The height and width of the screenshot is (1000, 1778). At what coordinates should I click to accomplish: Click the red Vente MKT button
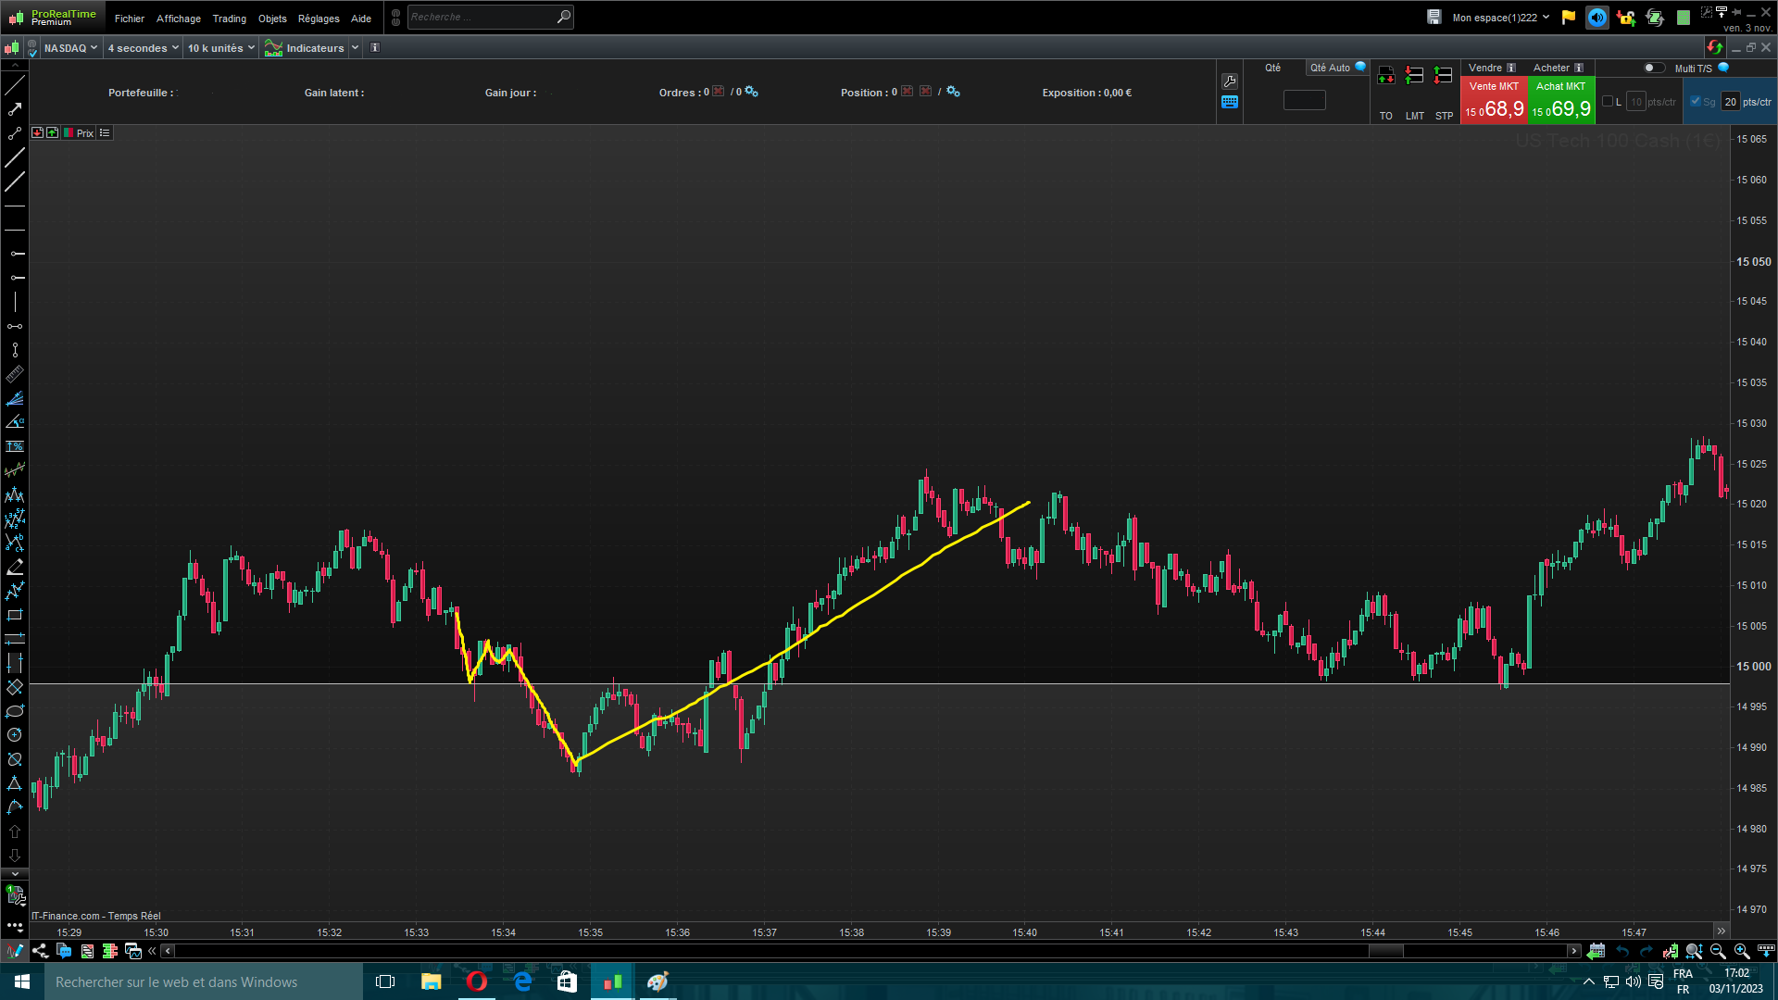[x=1494, y=100]
